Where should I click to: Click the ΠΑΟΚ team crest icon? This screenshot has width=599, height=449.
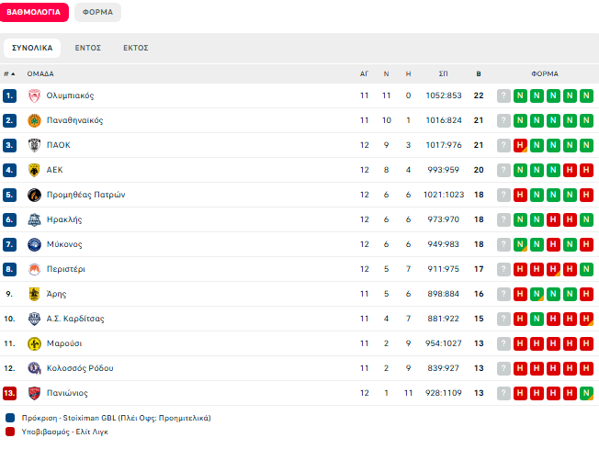point(34,145)
